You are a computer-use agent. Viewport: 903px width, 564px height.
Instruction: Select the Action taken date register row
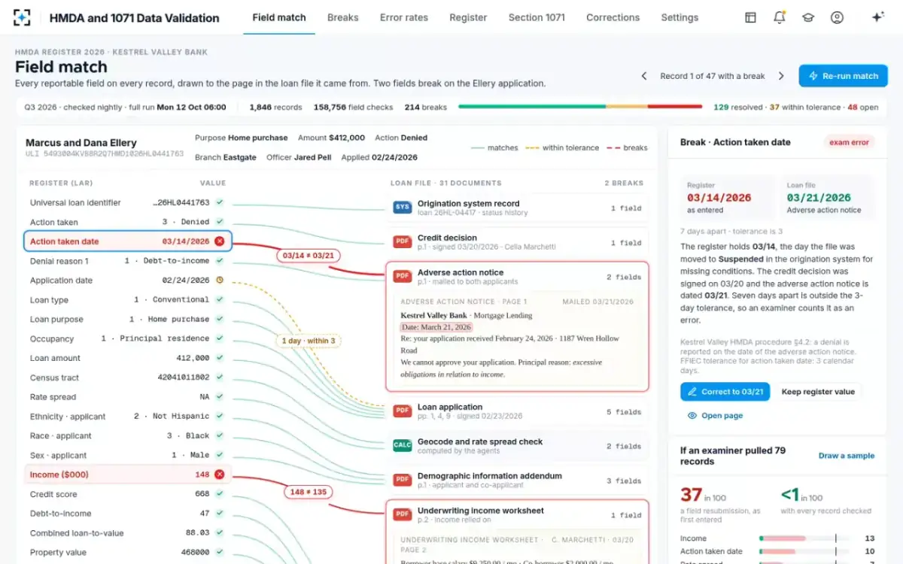coord(127,241)
